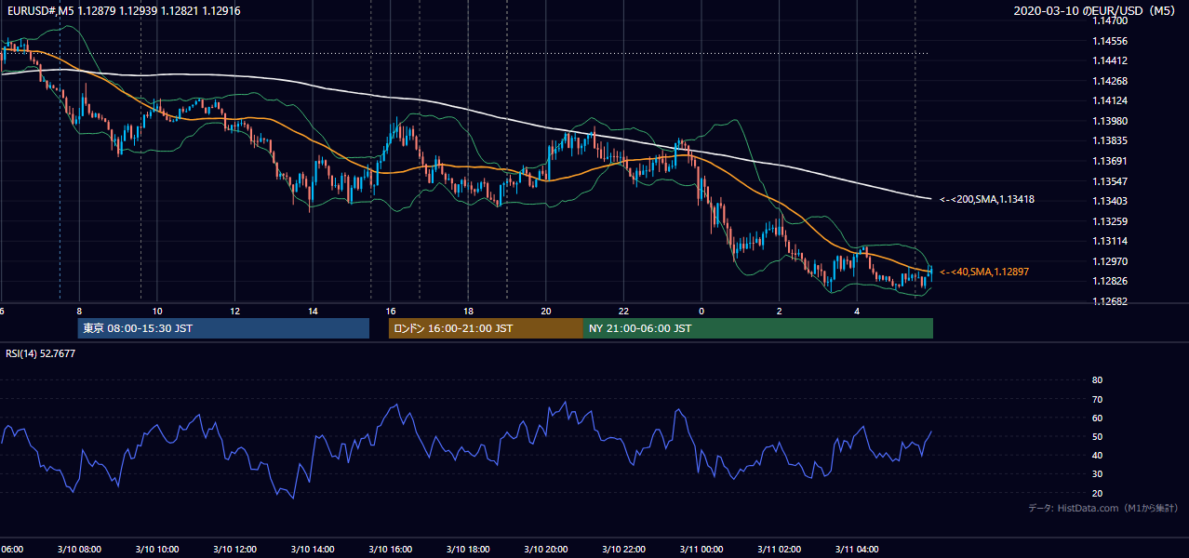The width and height of the screenshot is (1189, 558).
Task: Select the NY 21:00-06:00 JST session bar
Action: coord(758,328)
